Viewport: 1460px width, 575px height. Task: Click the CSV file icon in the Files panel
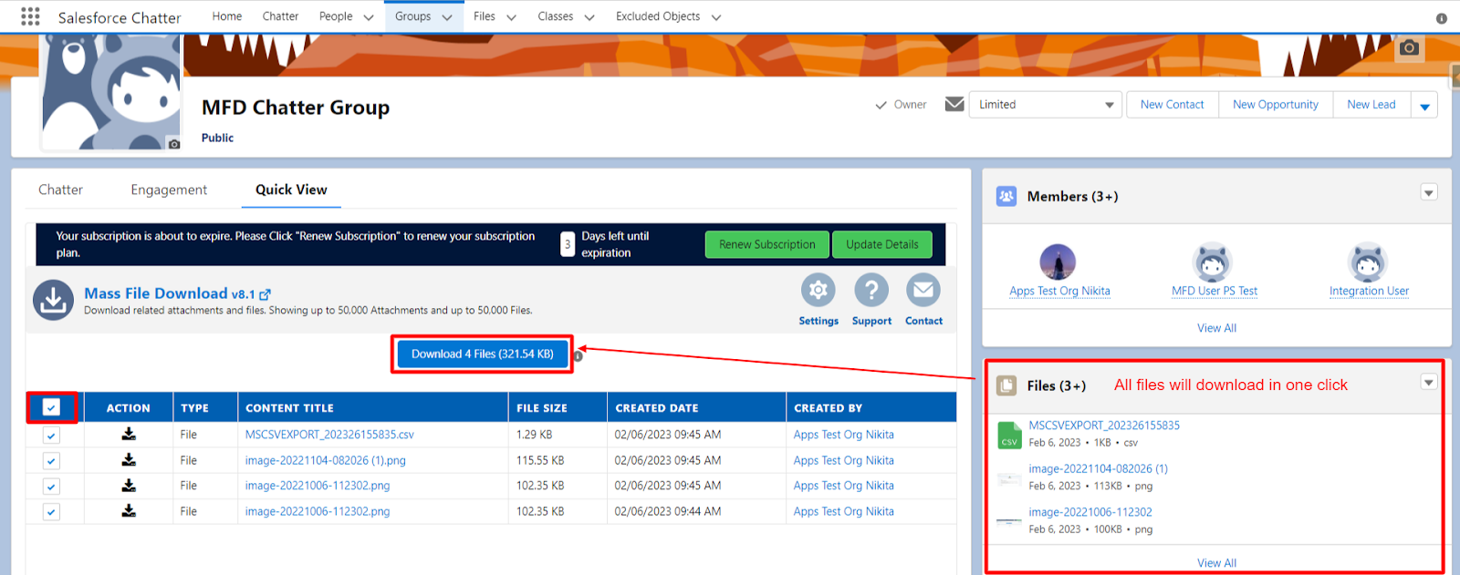(1009, 435)
